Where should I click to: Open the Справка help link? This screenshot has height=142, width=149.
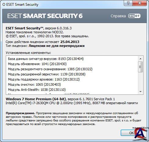pos(118,16)
